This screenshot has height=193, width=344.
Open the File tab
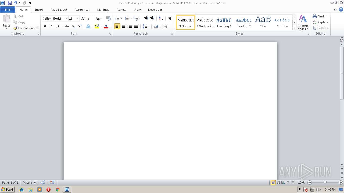[x=8, y=10]
